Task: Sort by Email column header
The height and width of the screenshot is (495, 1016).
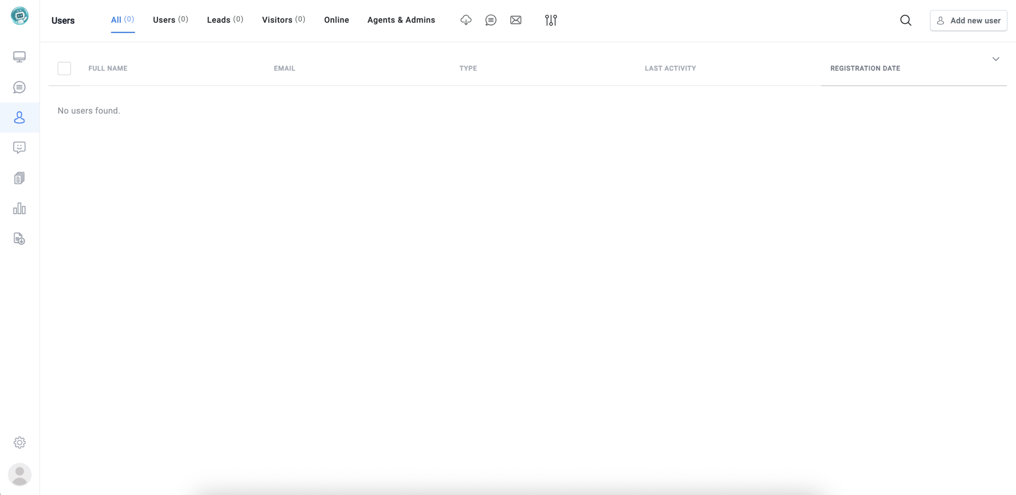Action: (x=285, y=68)
